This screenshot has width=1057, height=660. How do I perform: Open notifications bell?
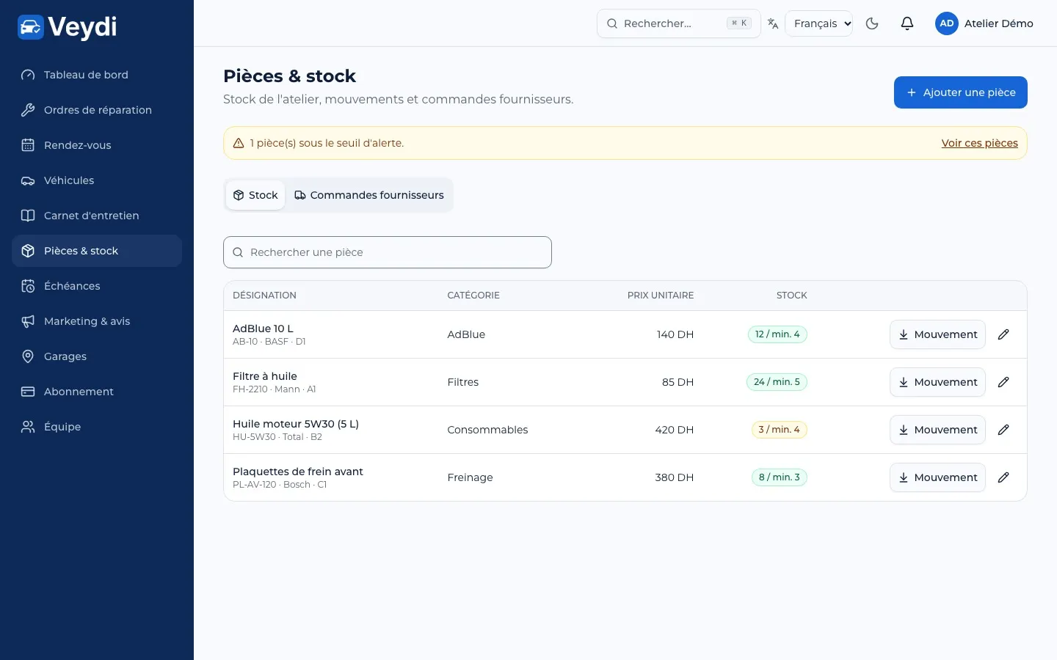pos(907,23)
